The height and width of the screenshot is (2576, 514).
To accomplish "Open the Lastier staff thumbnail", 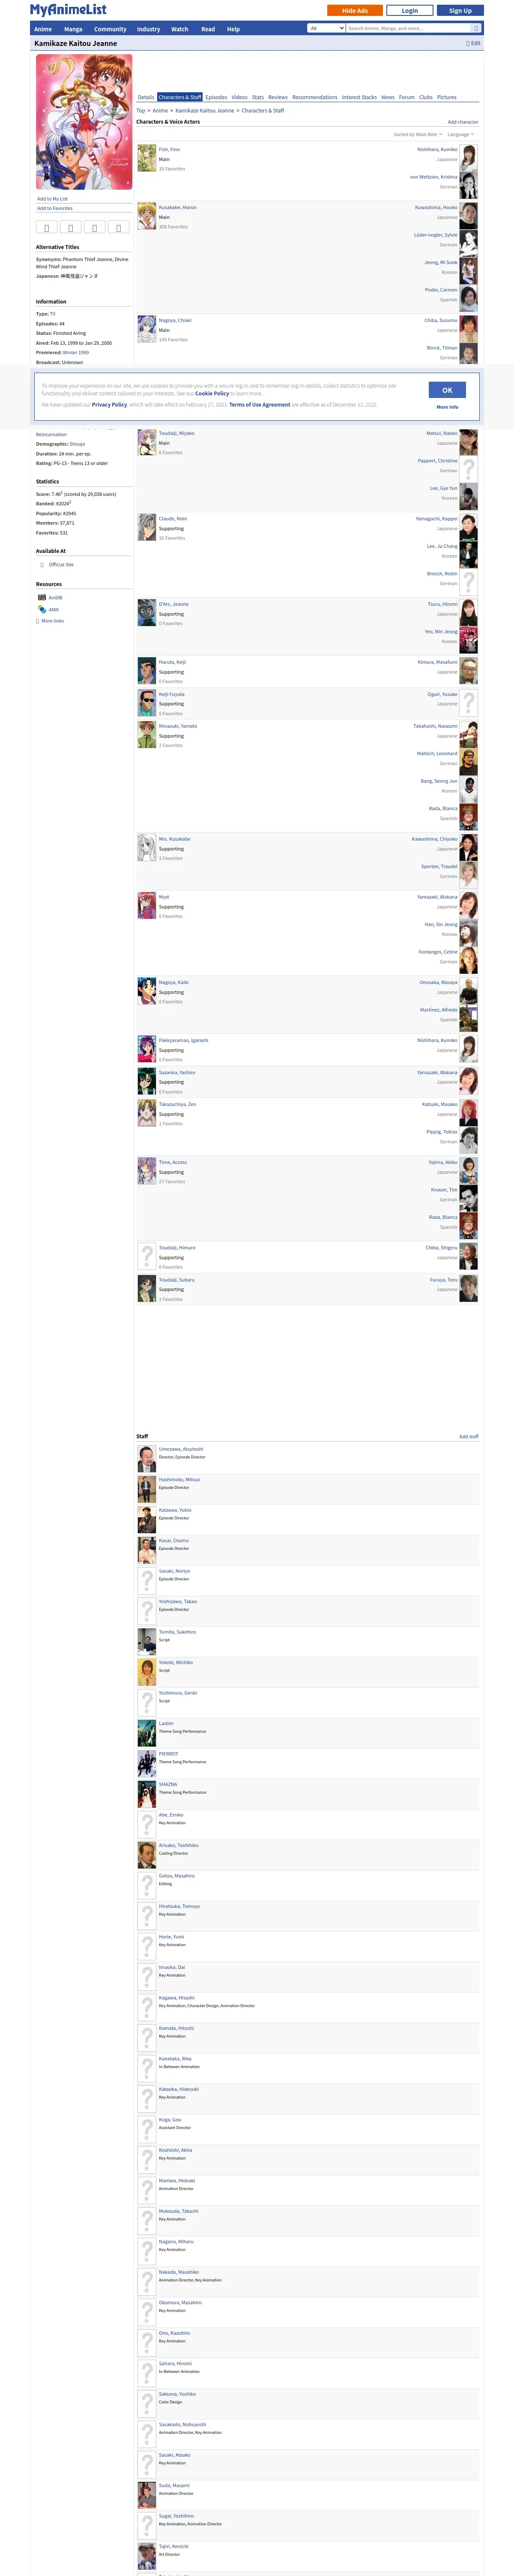I will click(147, 1733).
